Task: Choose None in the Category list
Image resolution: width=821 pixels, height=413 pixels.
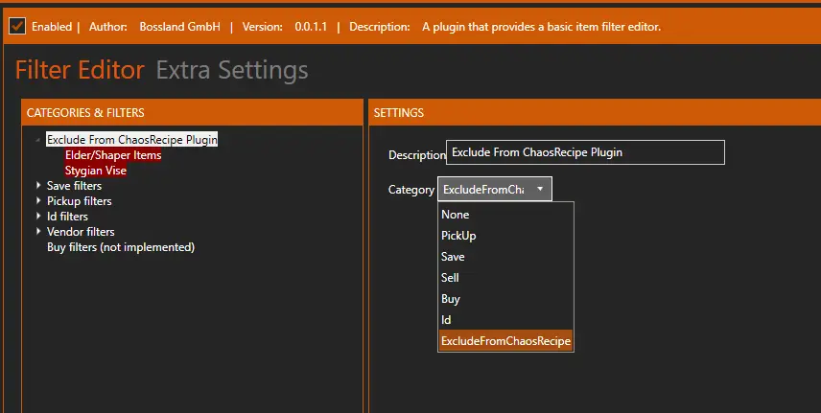Action: [x=505, y=215]
